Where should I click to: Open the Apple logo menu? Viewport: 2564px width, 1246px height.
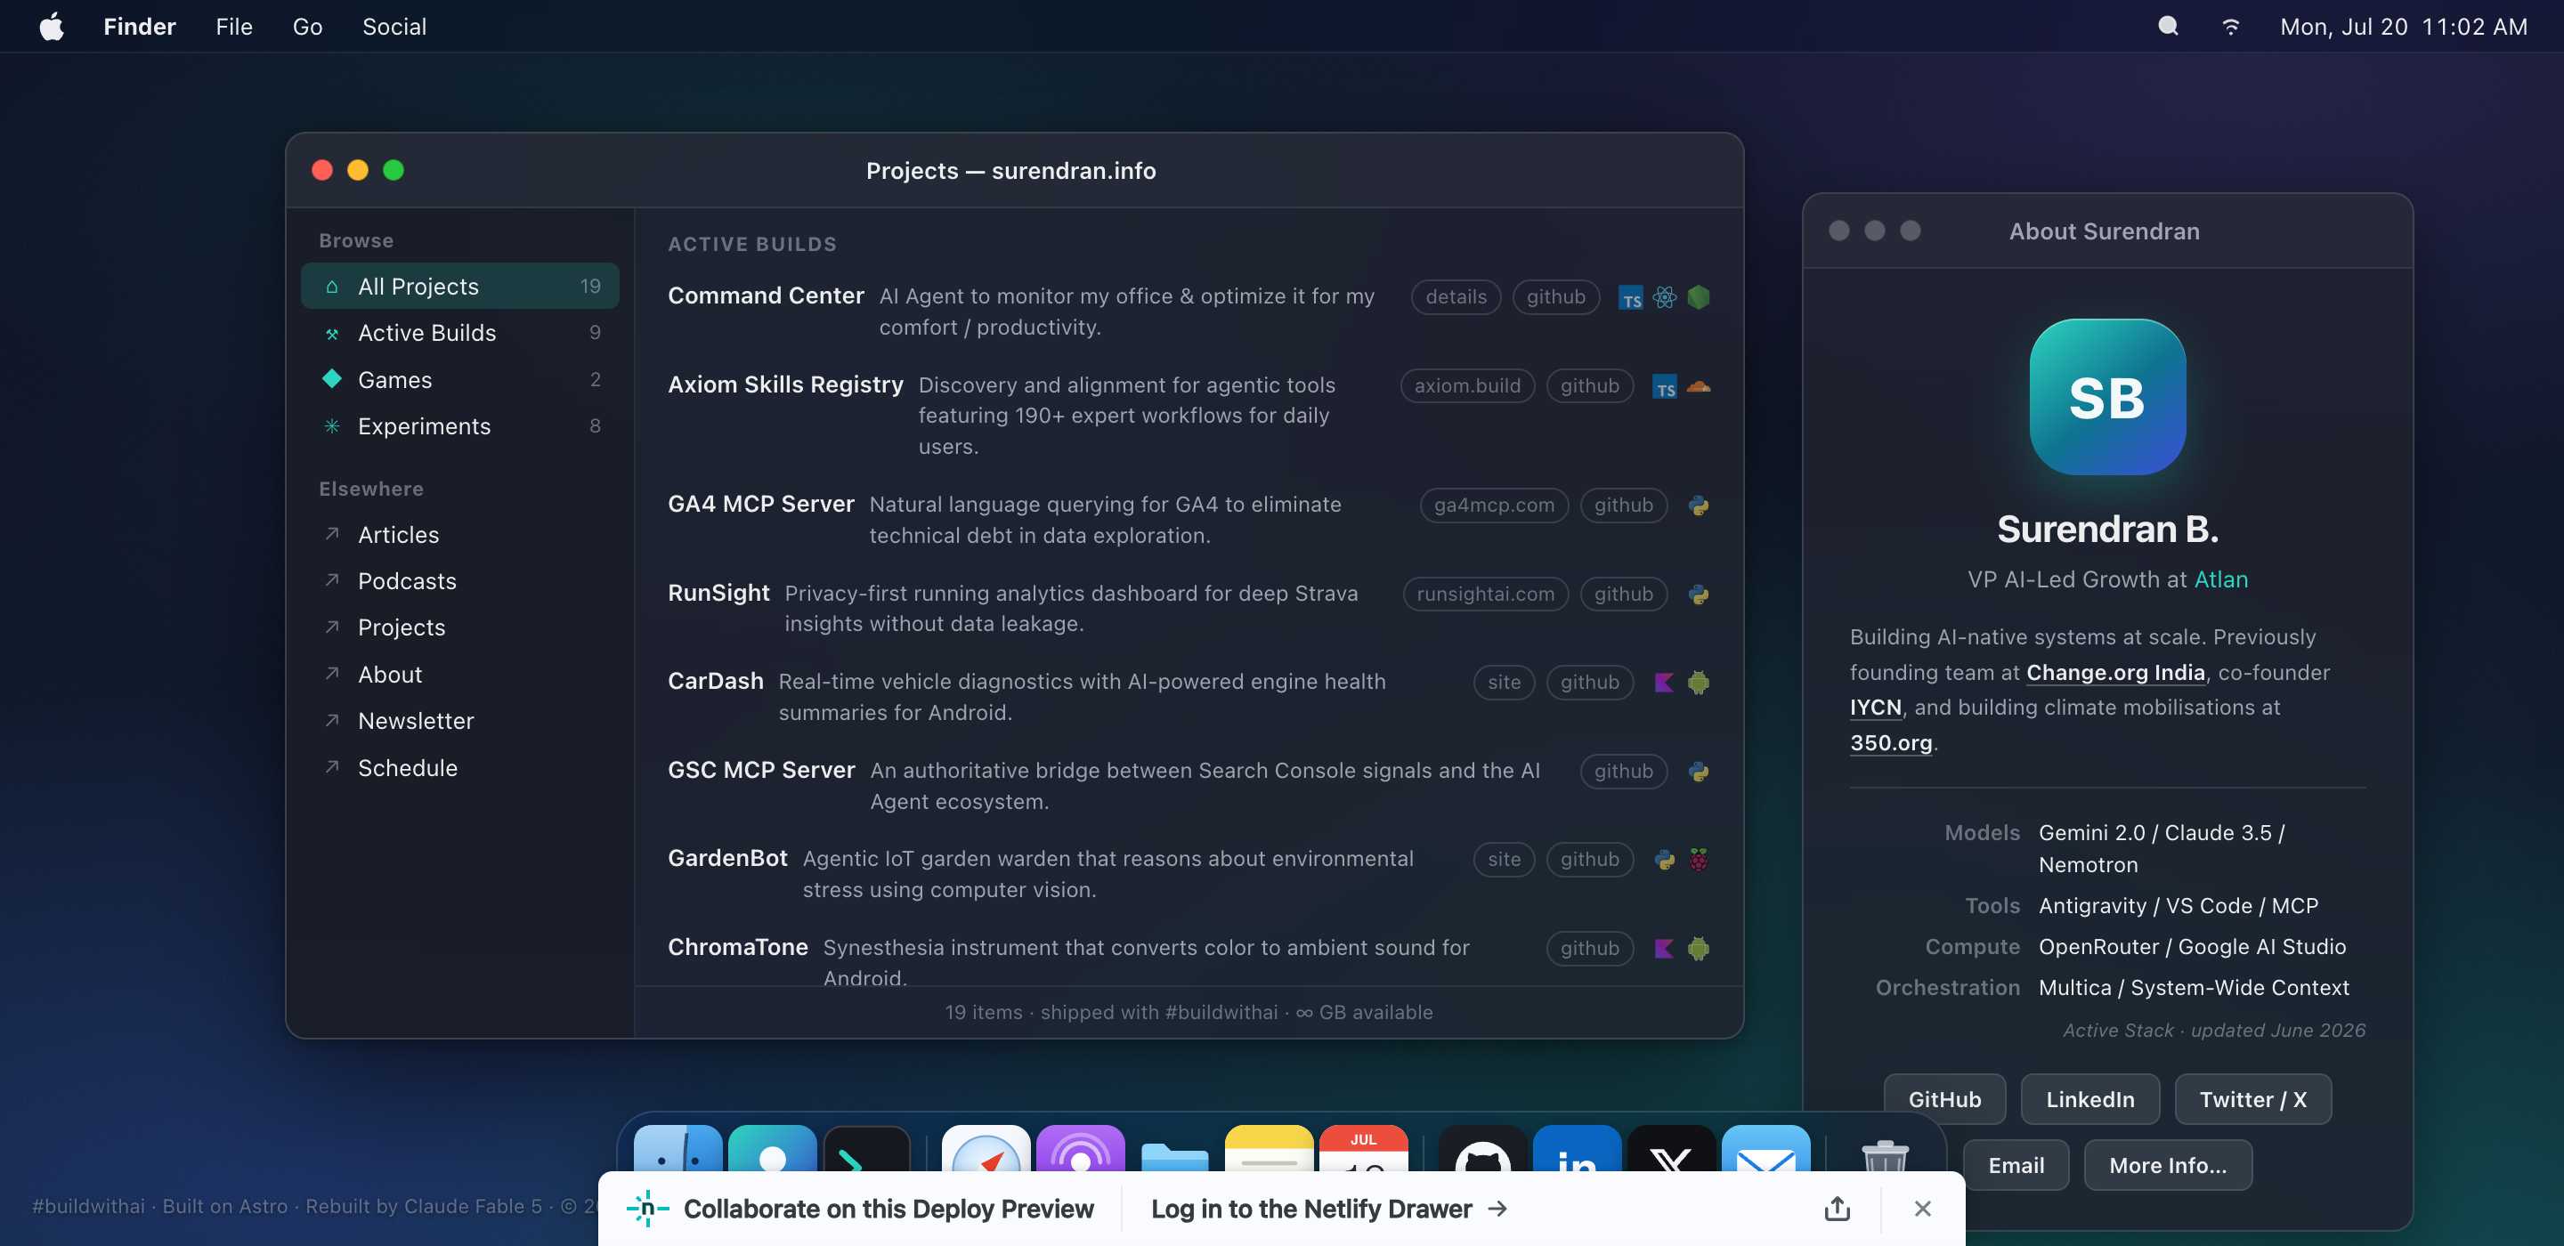coord(52,27)
